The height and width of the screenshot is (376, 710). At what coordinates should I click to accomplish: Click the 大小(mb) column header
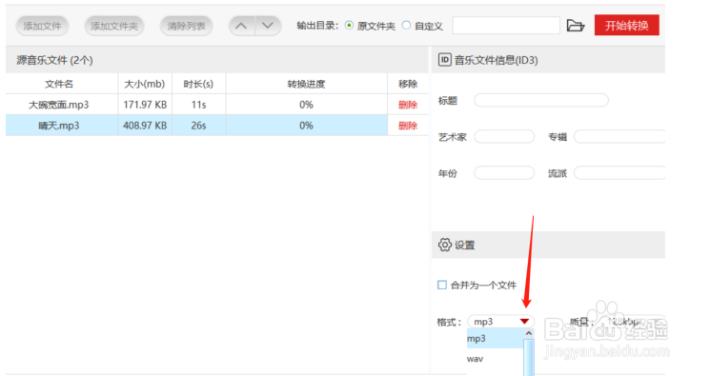(x=145, y=84)
